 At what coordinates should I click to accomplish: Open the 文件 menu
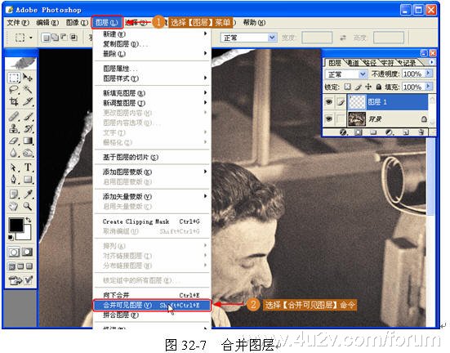[18, 23]
